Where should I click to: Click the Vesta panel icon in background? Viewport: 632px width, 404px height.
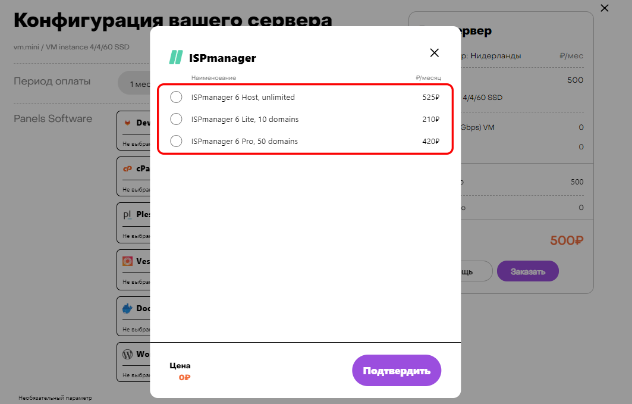127,261
